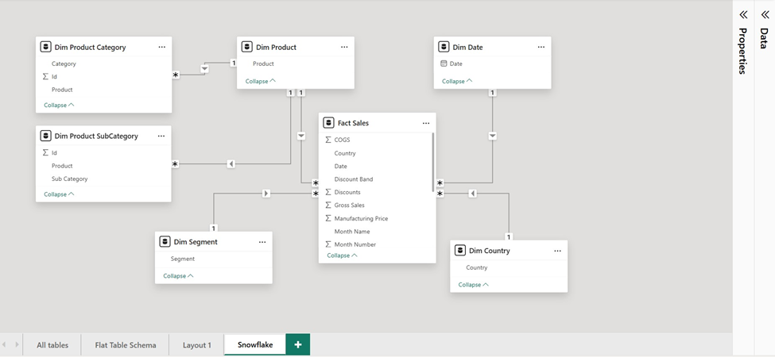Select the Sub Category field
Image resolution: width=775 pixels, height=357 pixels.
pos(69,178)
